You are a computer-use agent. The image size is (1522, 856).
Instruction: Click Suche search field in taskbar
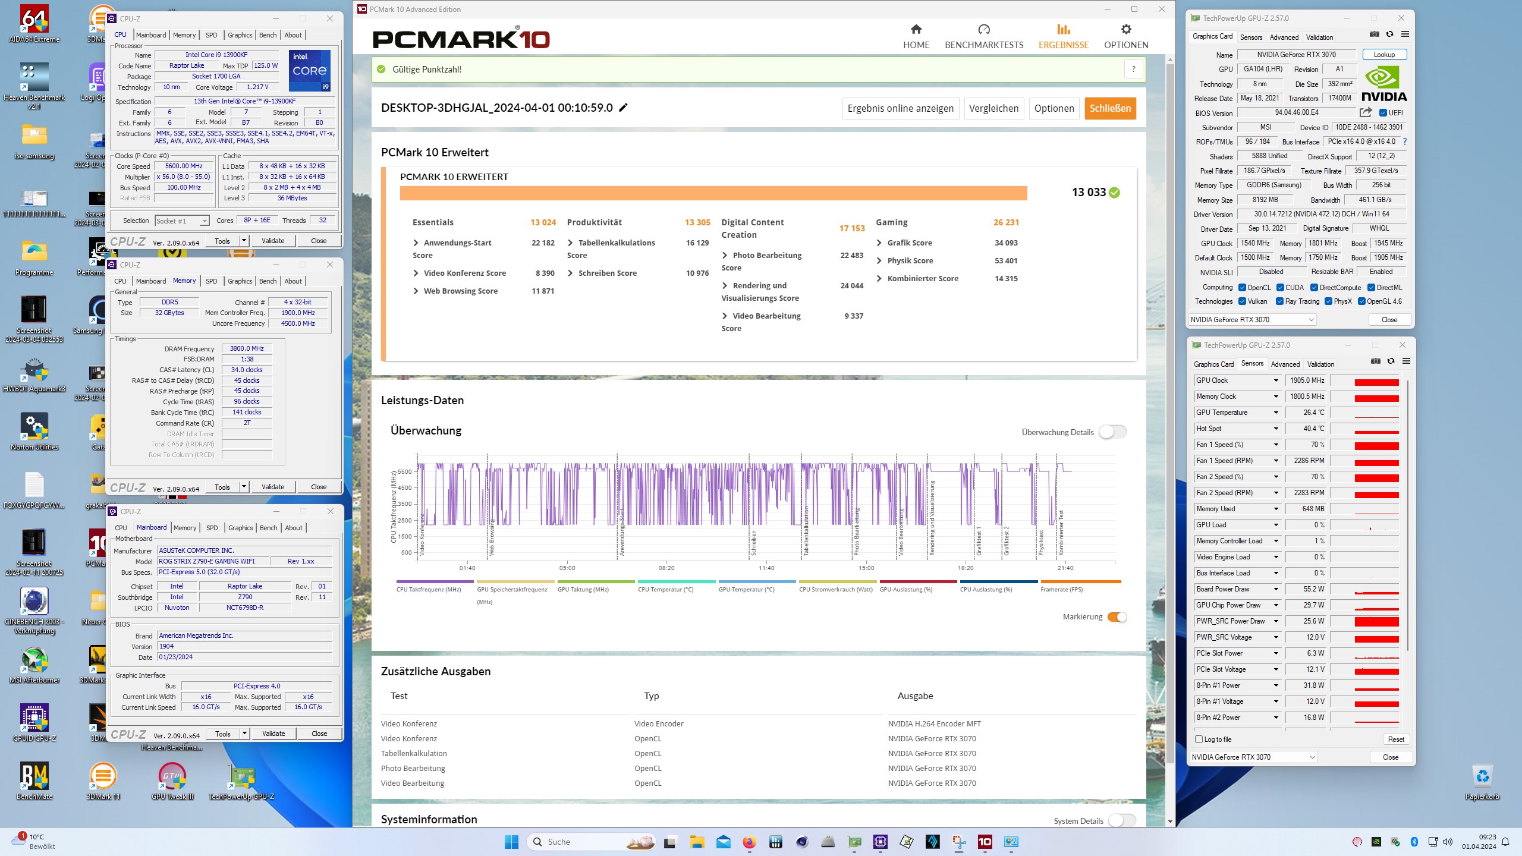pos(591,842)
